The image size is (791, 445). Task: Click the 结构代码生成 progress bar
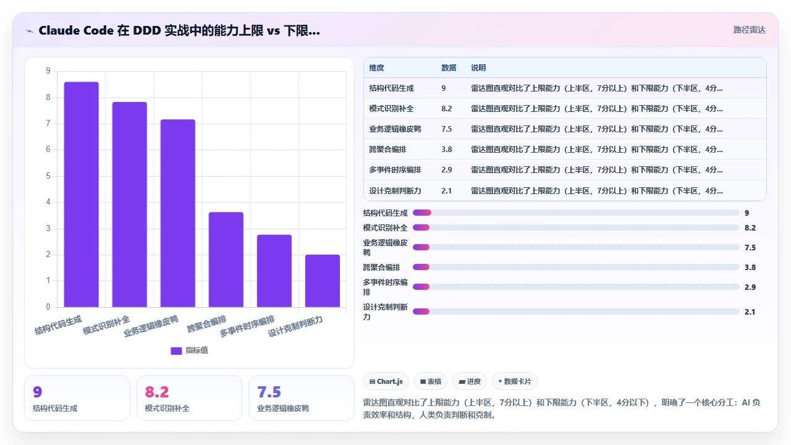[576, 213]
